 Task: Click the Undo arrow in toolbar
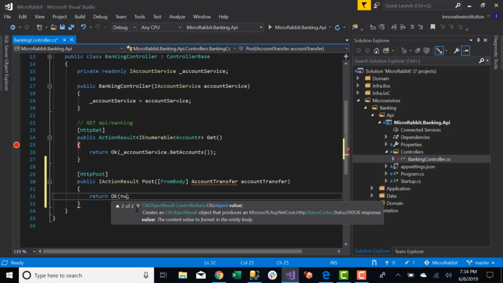tap(83, 27)
